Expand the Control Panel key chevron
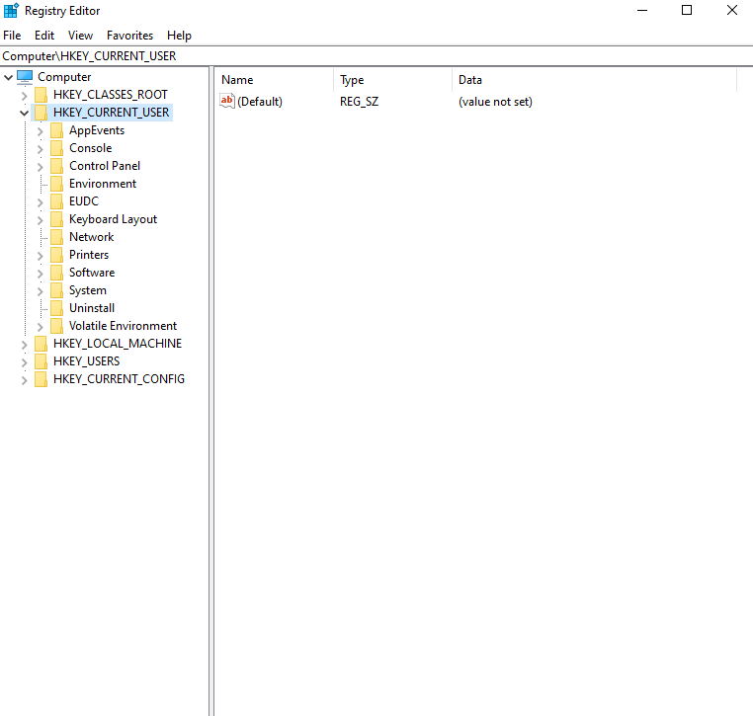Image resolution: width=753 pixels, height=716 pixels. tap(40, 166)
